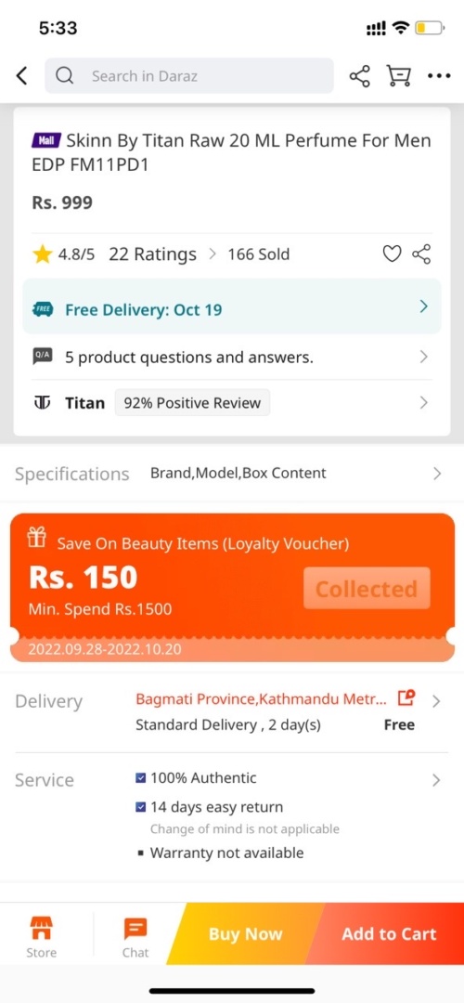Image resolution: width=464 pixels, height=1003 pixels.
Task: View the 22 Ratings reviews
Action: (x=153, y=254)
